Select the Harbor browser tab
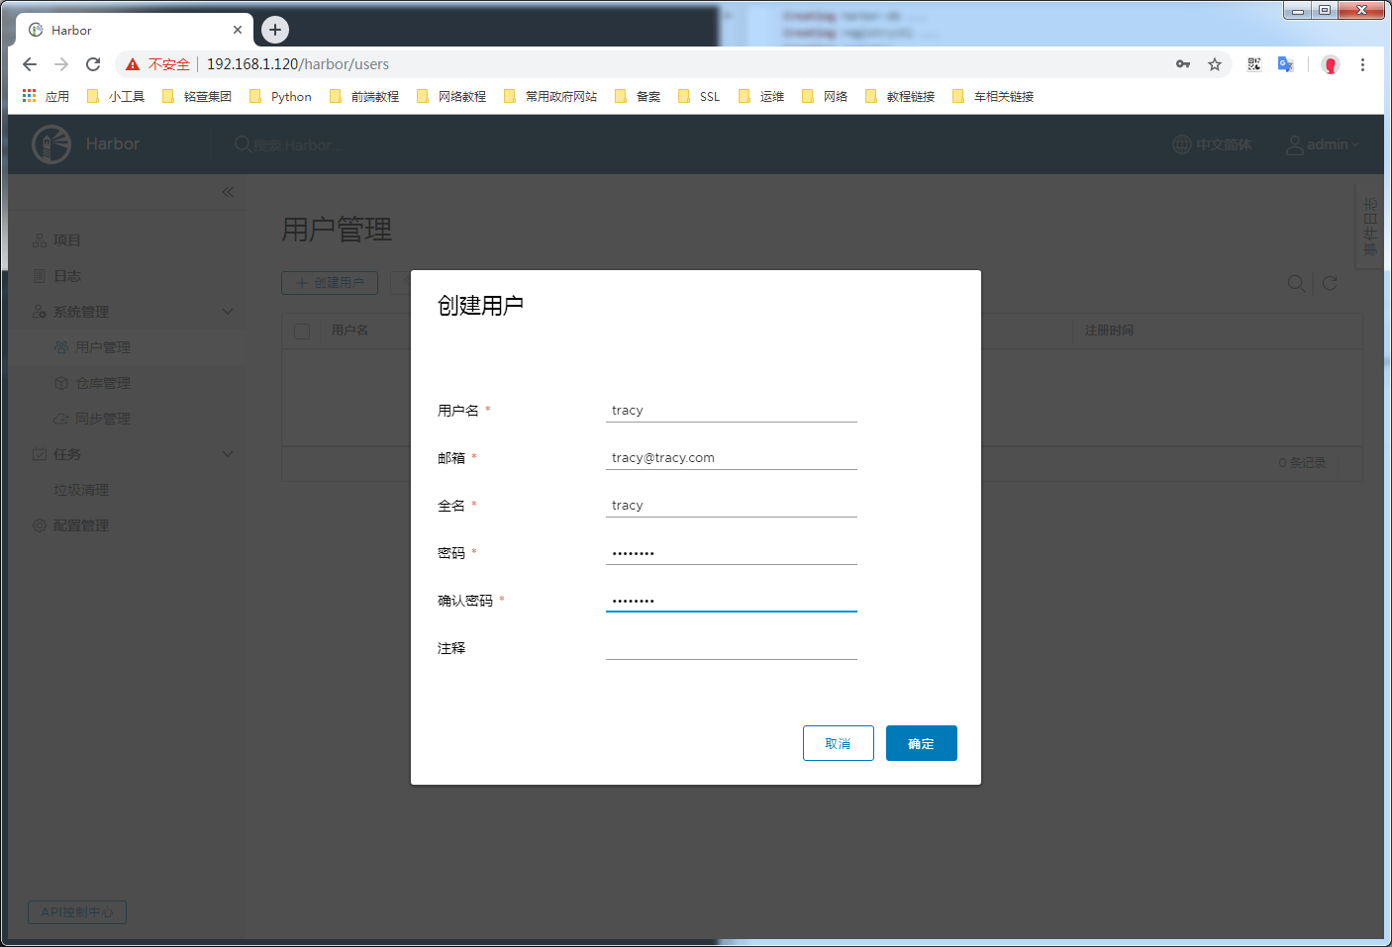 (x=135, y=30)
